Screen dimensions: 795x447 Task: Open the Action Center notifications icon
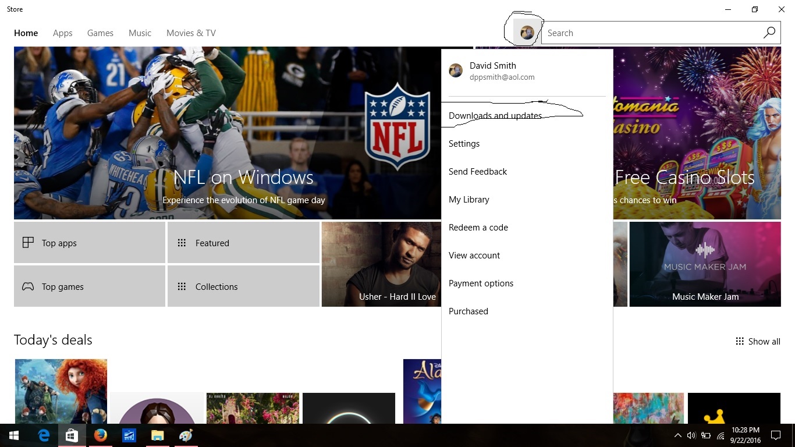(775, 435)
